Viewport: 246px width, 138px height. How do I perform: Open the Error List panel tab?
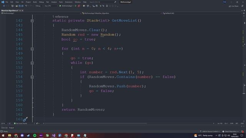(4, 128)
